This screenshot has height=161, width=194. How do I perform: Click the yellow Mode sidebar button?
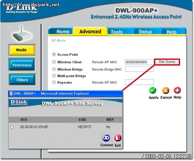(22, 50)
